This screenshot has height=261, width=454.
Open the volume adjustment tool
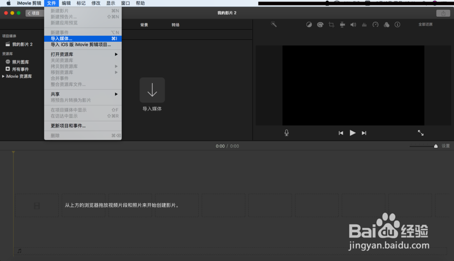pos(353,25)
